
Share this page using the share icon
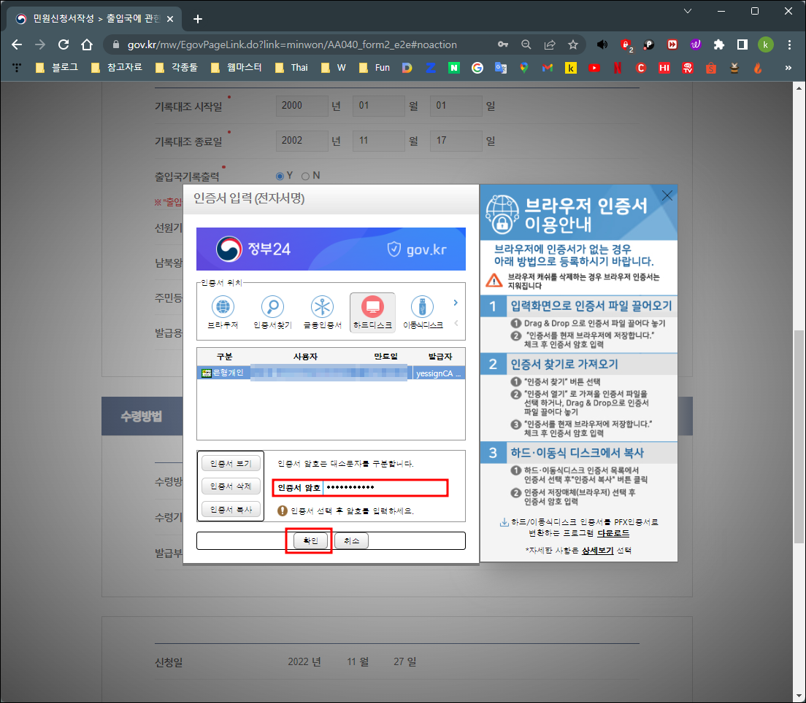click(550, 44)
